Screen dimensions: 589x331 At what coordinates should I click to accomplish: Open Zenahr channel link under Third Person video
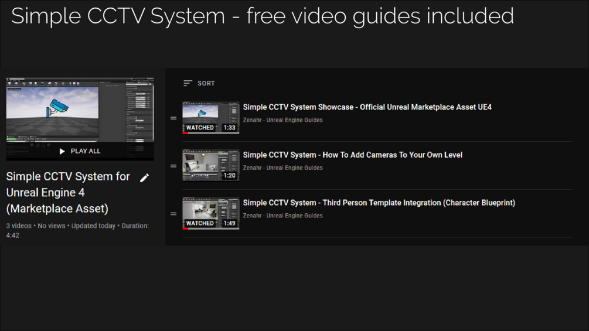coord(282,216)
